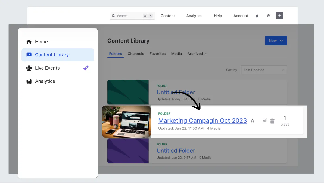Click the Home house icon in sidebar
This screenshot has height=183, width=324.
(29, 42)
